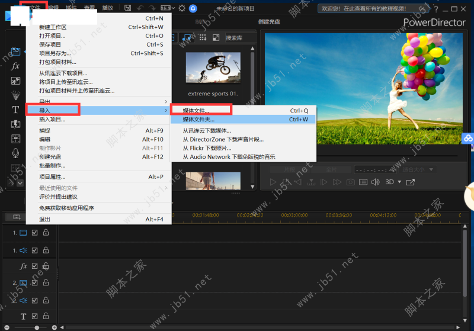474x331 pixels.
Task: Expand more rooms chevron in left sidebar
Action: tap(20, 183)
